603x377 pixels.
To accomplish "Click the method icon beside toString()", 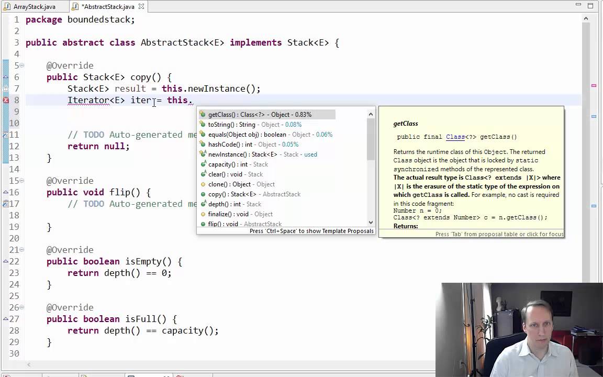I will (203, 124).
